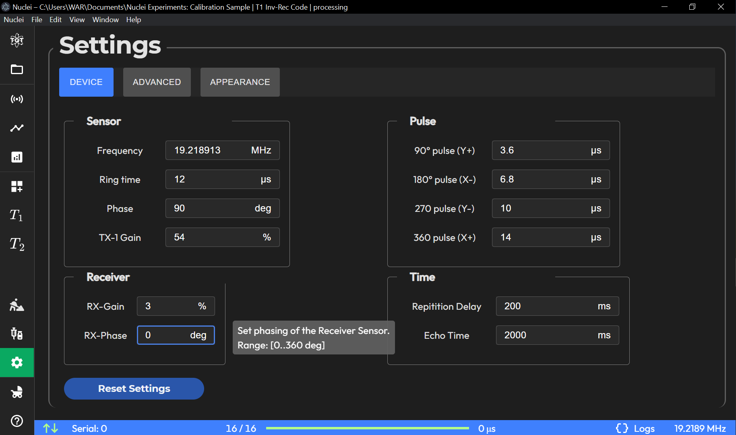Click the 16 / 16 scan counter

point(241,428)
